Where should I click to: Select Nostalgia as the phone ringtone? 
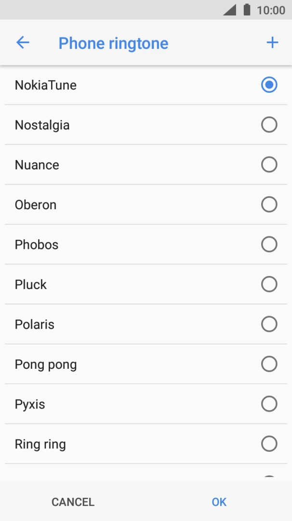point(269,125)
